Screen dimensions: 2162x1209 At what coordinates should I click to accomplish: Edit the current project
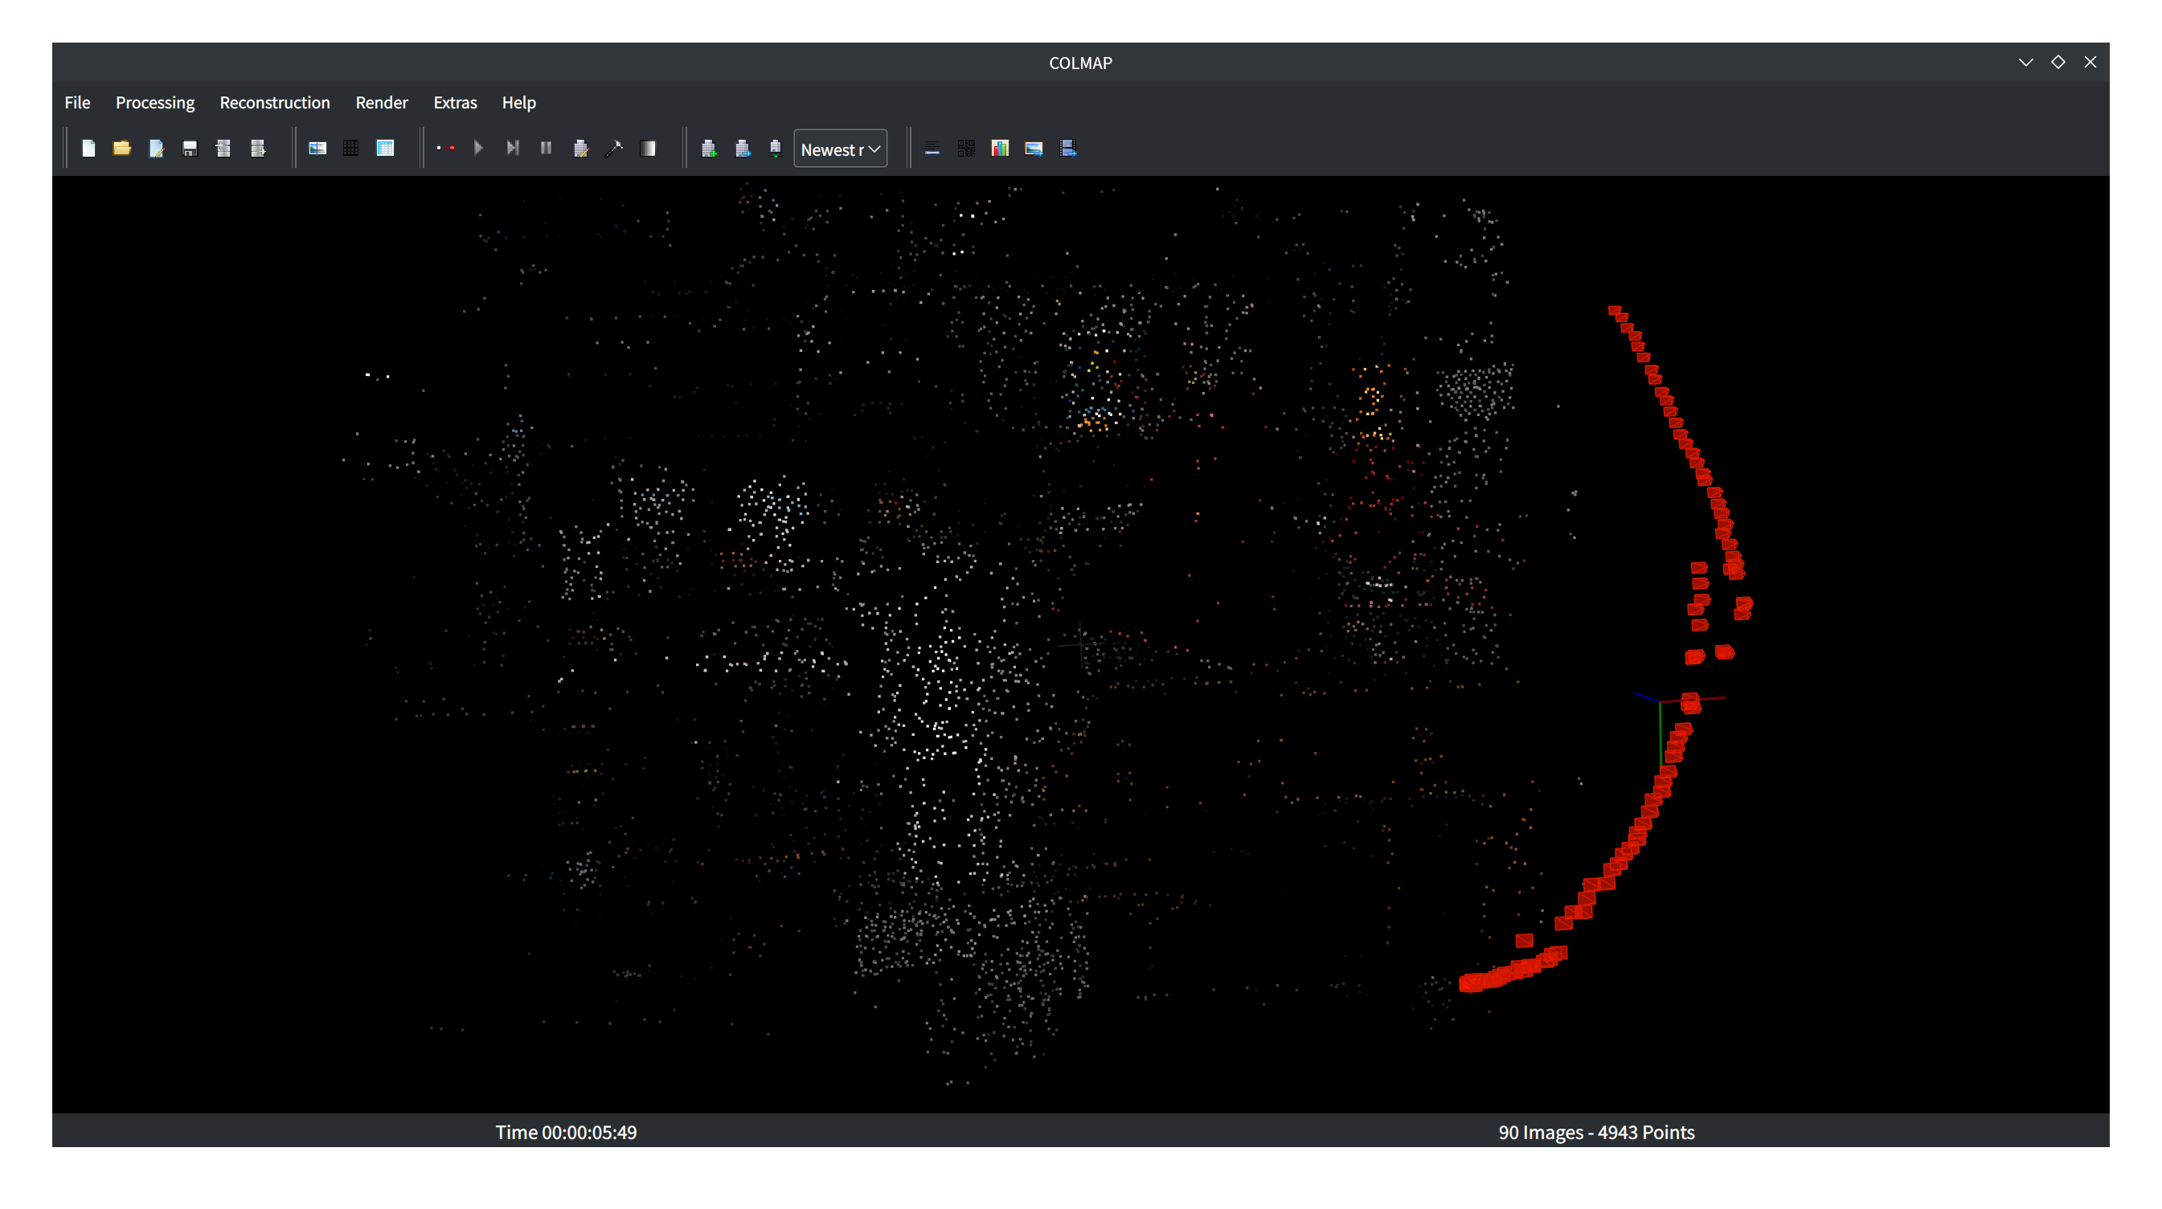click(x=156, y=149)
